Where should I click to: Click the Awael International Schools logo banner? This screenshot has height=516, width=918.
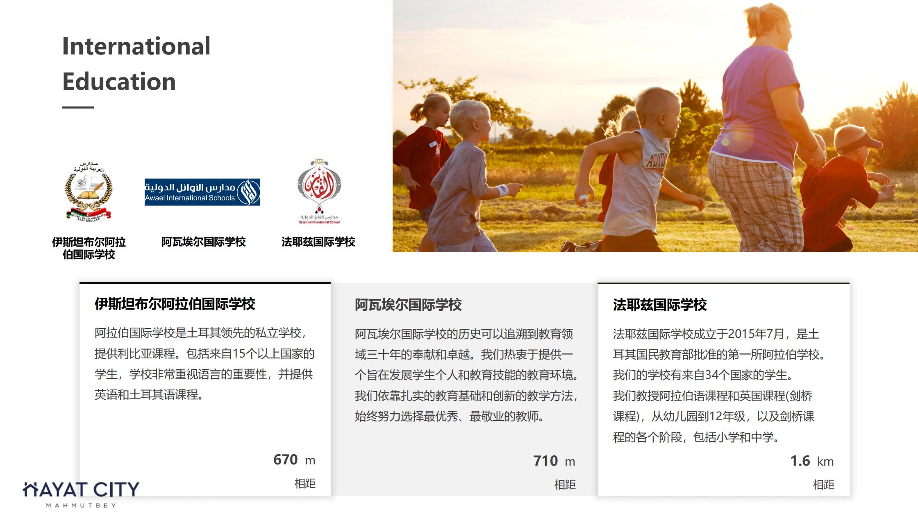[202, 192]
